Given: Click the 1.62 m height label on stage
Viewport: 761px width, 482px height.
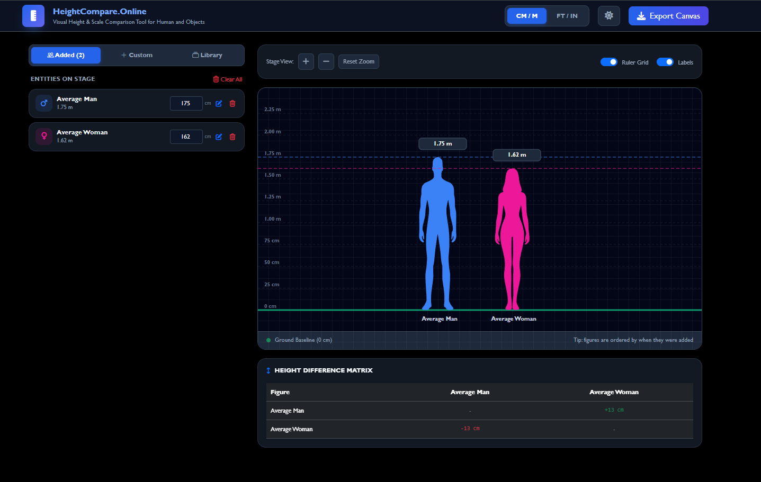Looking at the screenshot, I should pyautogui.click(x=517, y=155).
